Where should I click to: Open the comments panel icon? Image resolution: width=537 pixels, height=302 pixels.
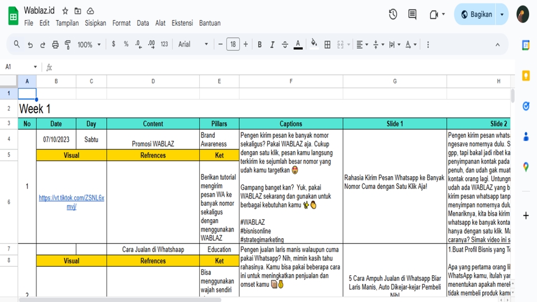pos(412,15)
